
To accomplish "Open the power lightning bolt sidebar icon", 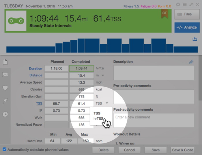I will tap(5, 101).
